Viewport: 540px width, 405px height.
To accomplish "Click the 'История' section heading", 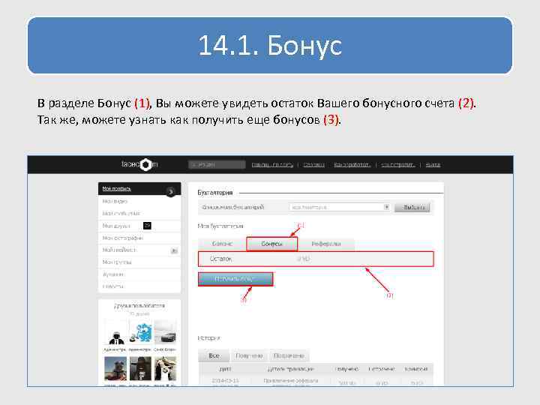I will click(208, 338).
